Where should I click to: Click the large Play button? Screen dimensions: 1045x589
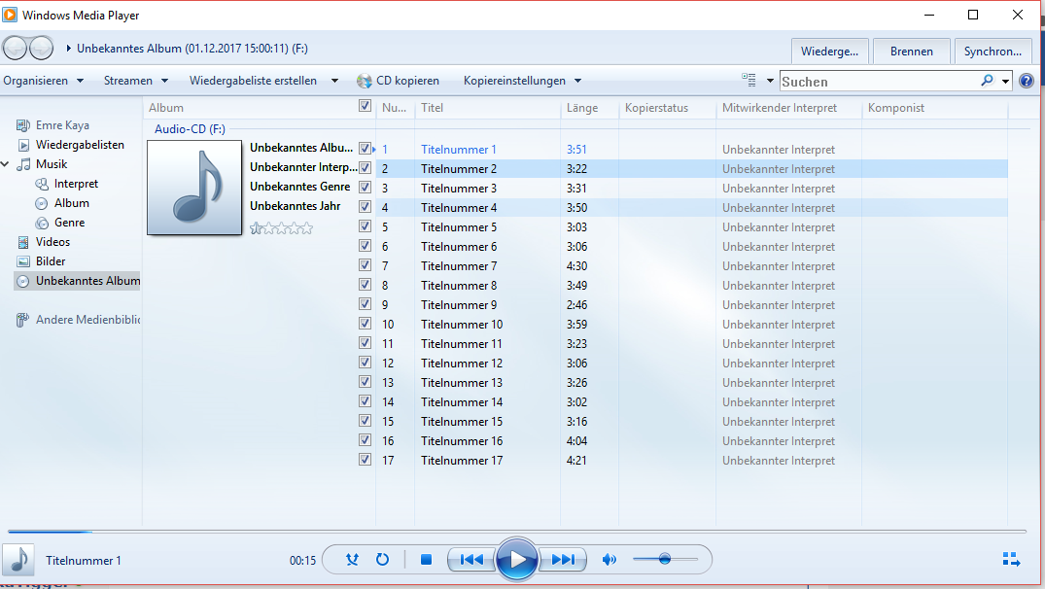(516, 560)
